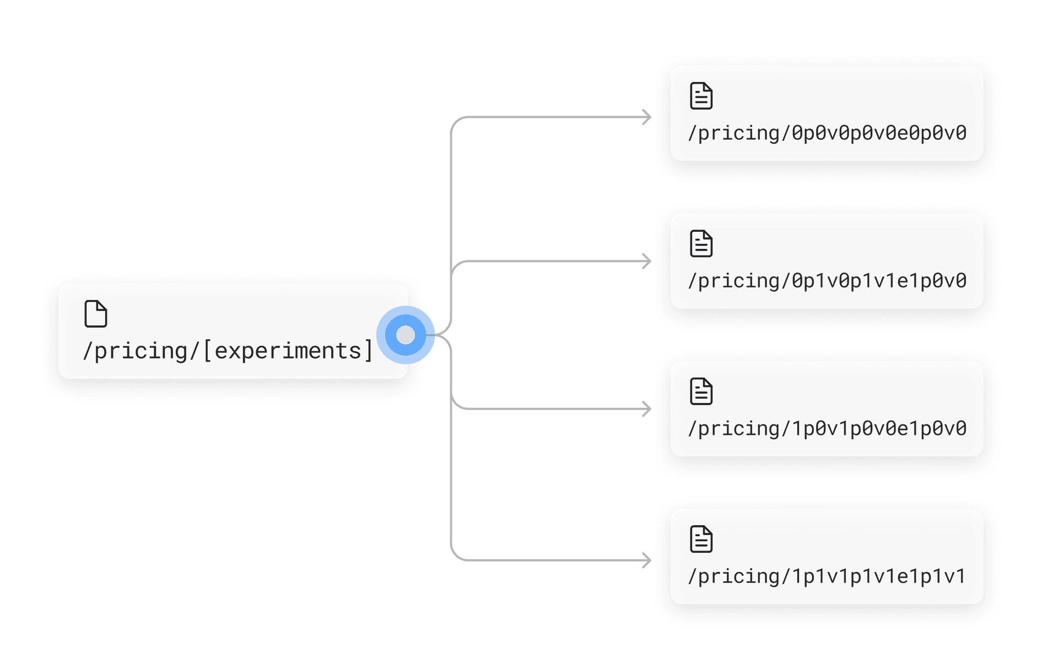Click the arrowhead pointing to /pricing/1p1v1p1v1e1p1v1
The height and width of the screenshot is (670, 1058).
click(647, 560)
